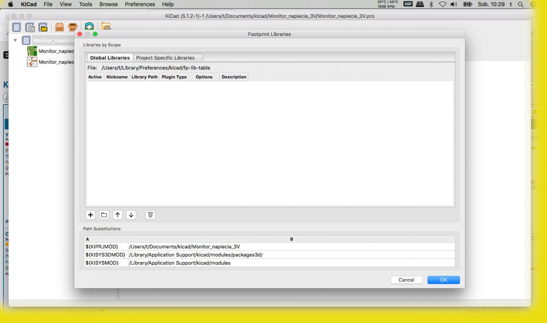
Task: Click the WD drive menu bar icon
Action: (x=408, y=4)
